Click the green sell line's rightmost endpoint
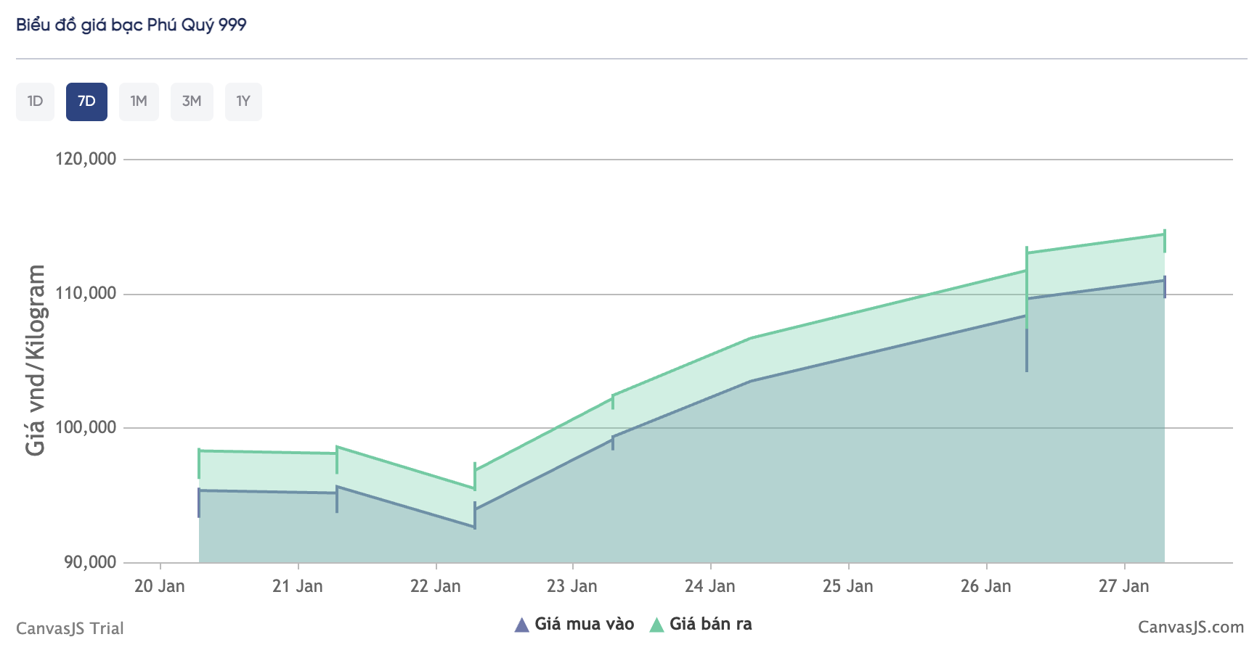1249x650 pixels. (1164, 234)
